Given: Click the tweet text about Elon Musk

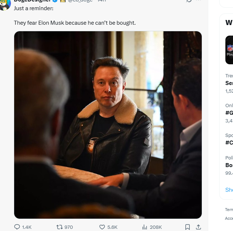Looking at the screenshot, I should pyautogui.click(x=75, y=23).
